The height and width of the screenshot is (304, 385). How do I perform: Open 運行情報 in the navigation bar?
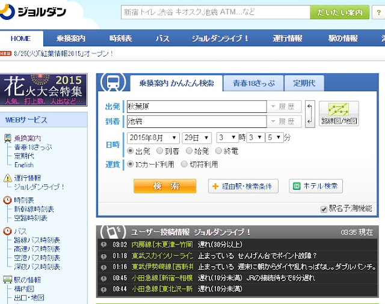click(x=288, y=38)
